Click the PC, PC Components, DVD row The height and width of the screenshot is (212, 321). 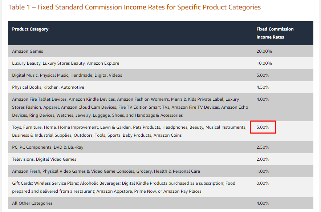coord(161,147)
